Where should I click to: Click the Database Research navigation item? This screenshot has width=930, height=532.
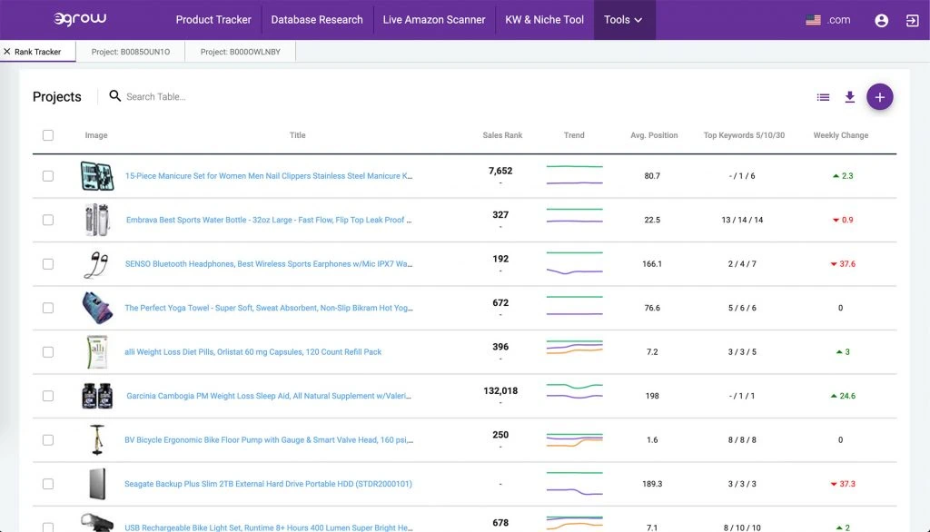tap(317, 19)
